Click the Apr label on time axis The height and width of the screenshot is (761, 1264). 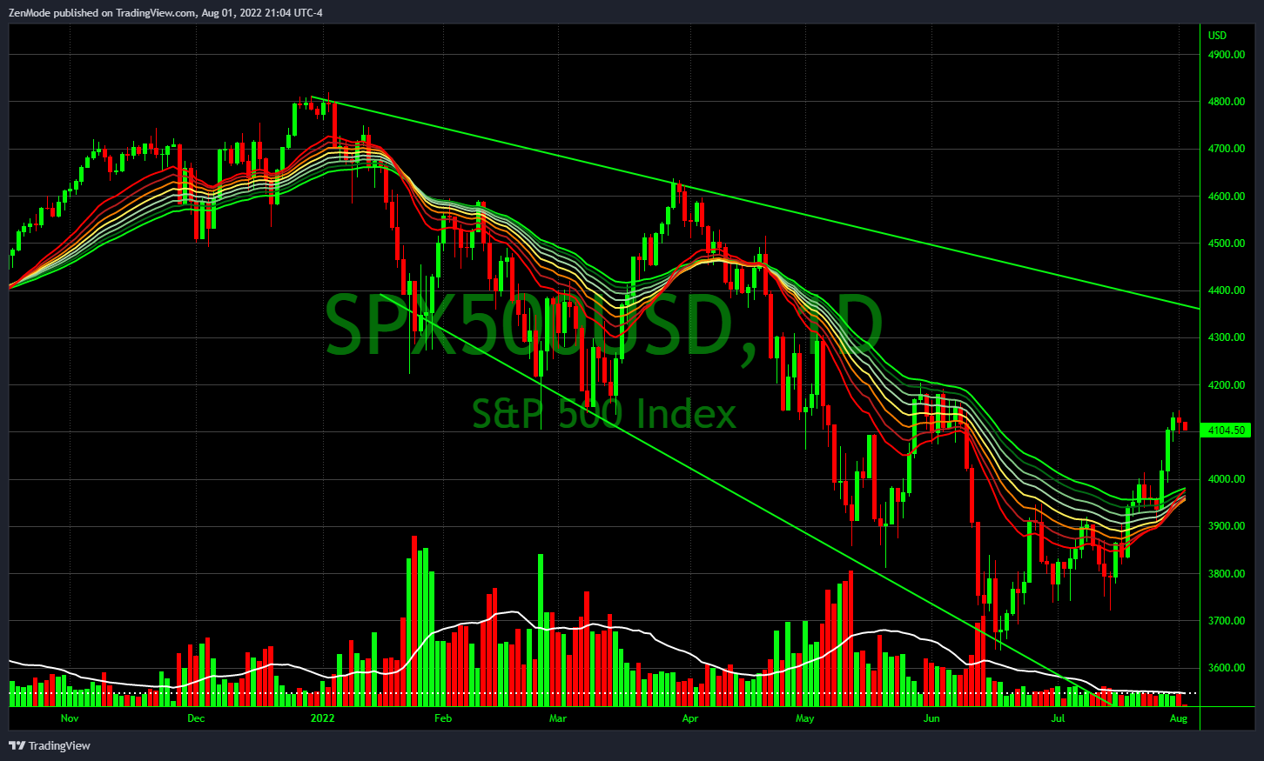[x=690, y=718]
